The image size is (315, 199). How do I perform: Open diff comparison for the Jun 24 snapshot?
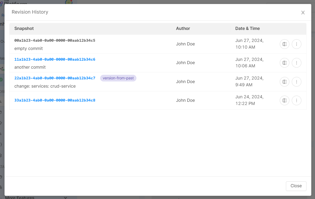pos(284,100)
